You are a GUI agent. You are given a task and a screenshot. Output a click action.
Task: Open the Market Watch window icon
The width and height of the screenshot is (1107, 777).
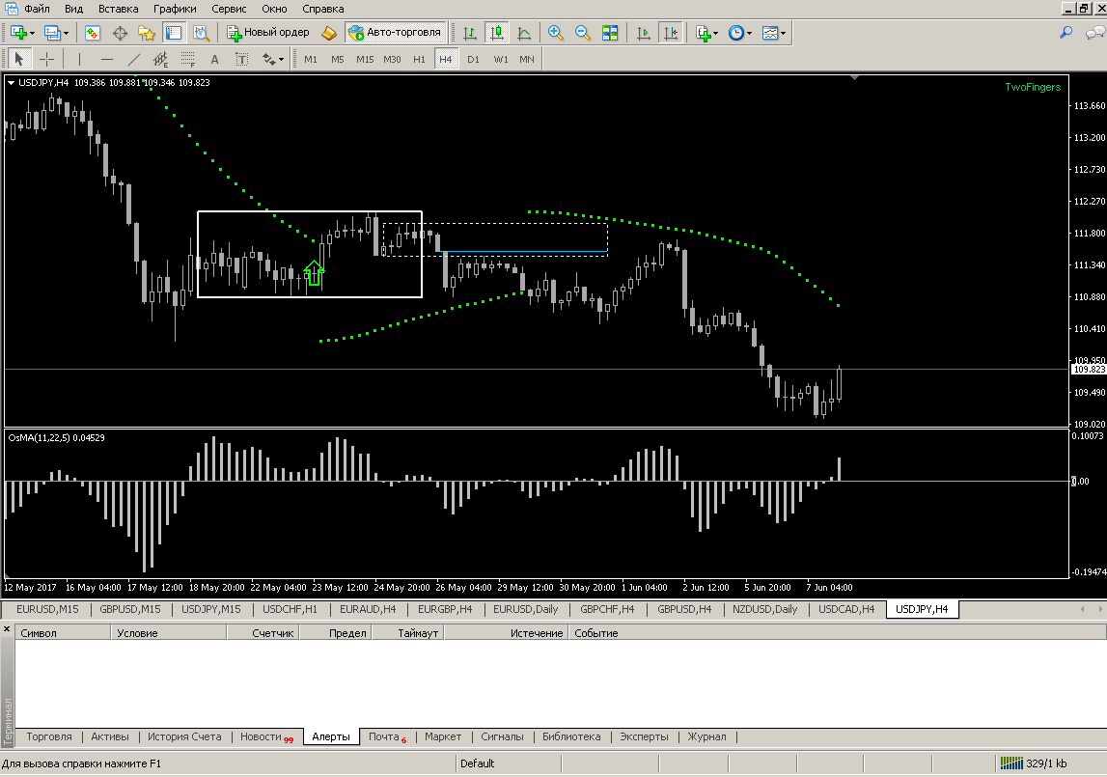click(93, 33)
